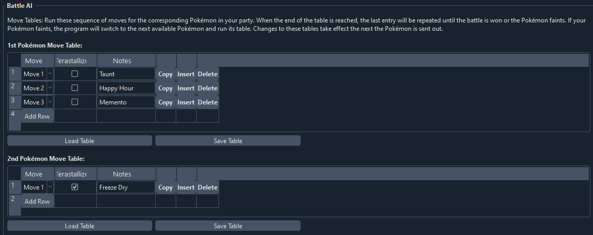Viewport: 593px width, 235px height.
Task: Open the 2nd Pokémon Move 1 dropdown
Action: click(x=50, y=187)
